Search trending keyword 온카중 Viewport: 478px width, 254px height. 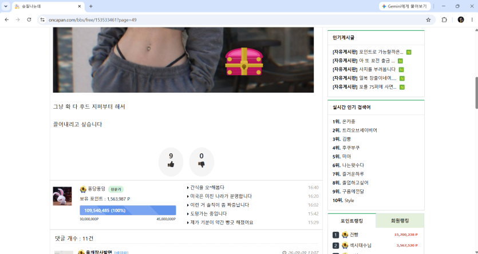[349, 121]
